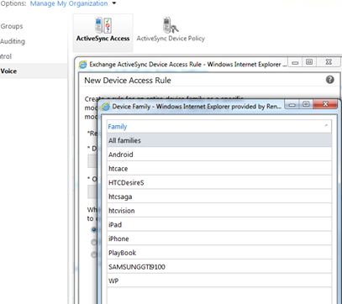Close the Exchange ActiveSync Device Access Rule window
342x304 pixels.
(329, 62)
